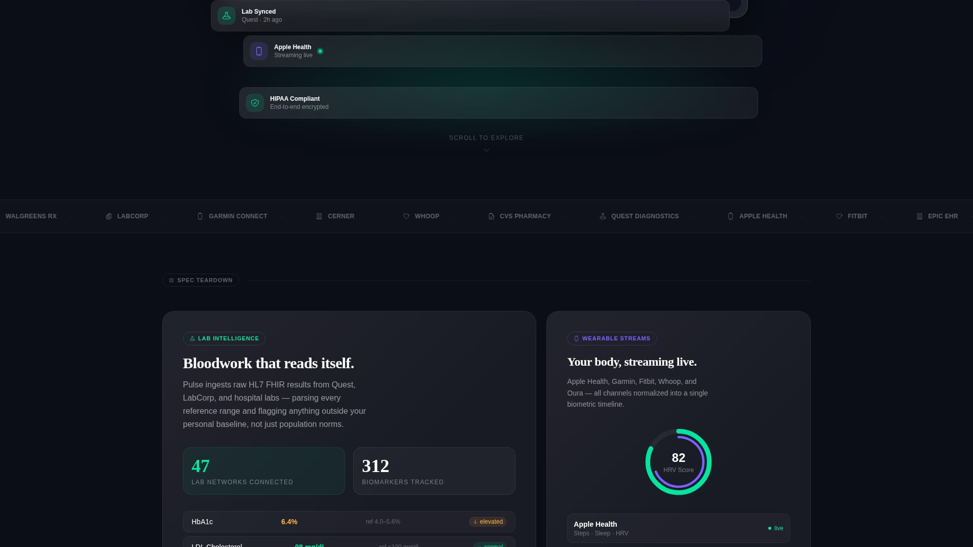Image resolution: width=973 pixels, height=547 pixels.
Task: Click the HRV Score ring gauge
Action: point(679,462)
